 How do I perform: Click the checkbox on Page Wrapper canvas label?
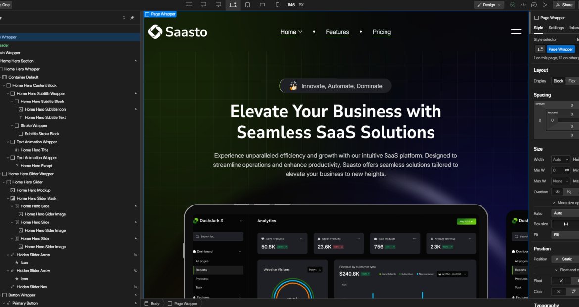147,14
